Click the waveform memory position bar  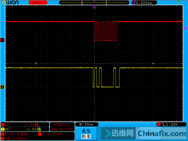point(94,3)
